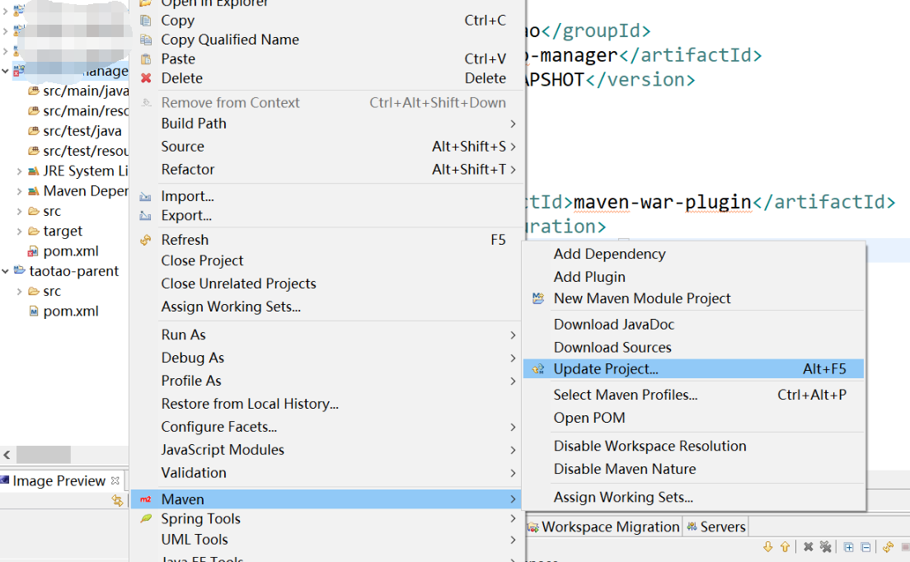This screenshot has height=562, width=910.
Task: Click the expand all plus icon
Action: (848, 547)
